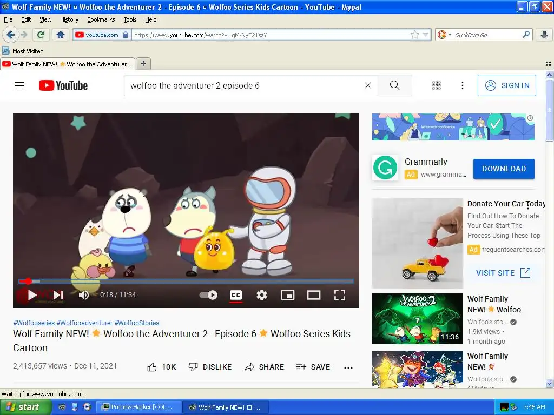Open the File menu
The height and width of the screenshot is (415, 554).
point(8,19)
